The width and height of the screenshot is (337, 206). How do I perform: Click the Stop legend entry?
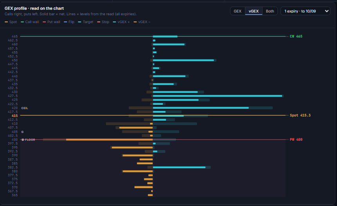(103, 22)
